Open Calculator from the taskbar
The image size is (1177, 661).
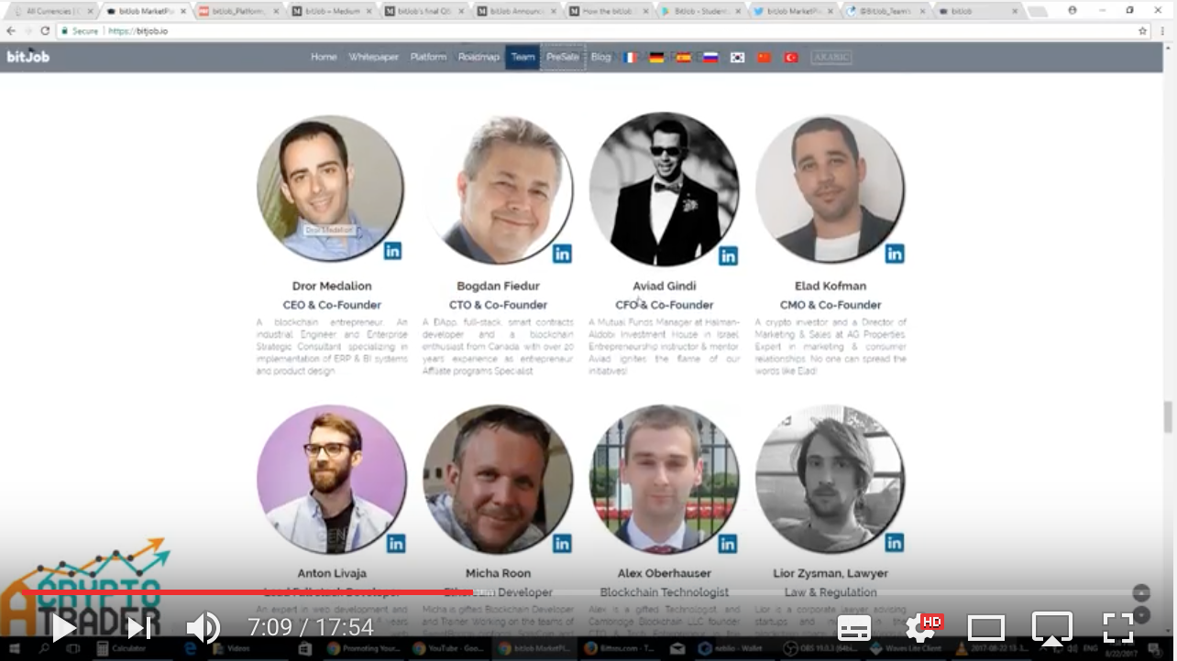pos(122,648)
